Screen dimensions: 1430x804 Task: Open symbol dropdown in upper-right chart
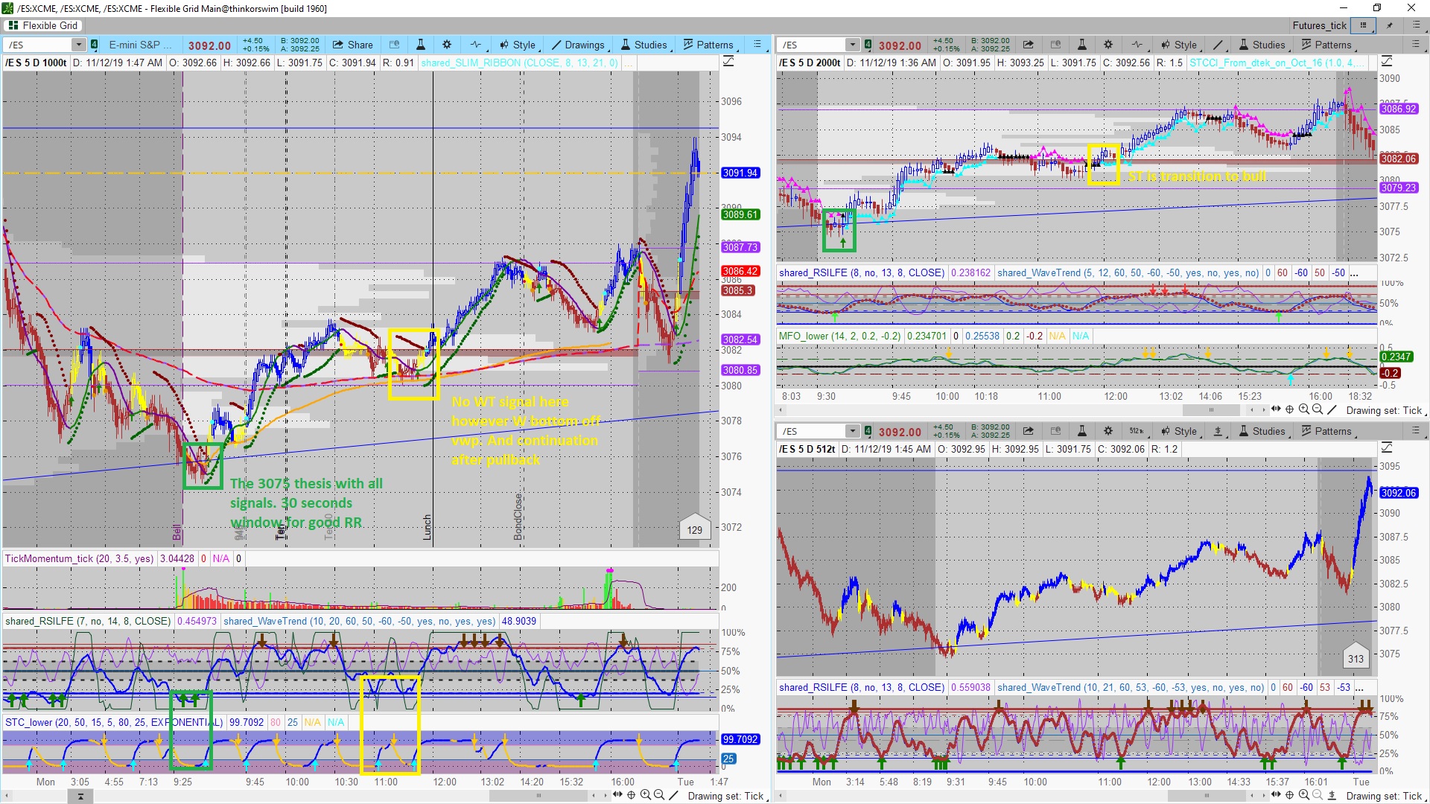(x=852, y=45)
